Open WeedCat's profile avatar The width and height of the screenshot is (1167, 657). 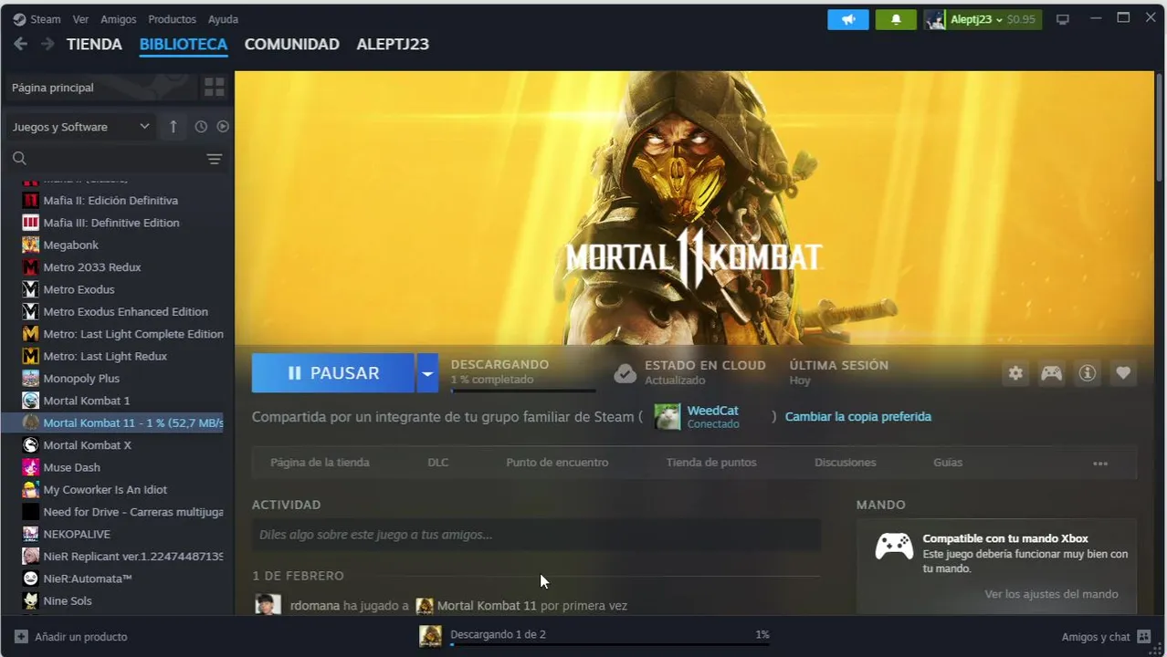[668, 417]
